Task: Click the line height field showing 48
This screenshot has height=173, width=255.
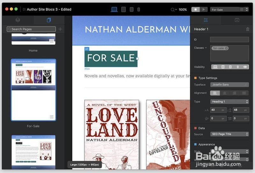Action: coord(241,110)
